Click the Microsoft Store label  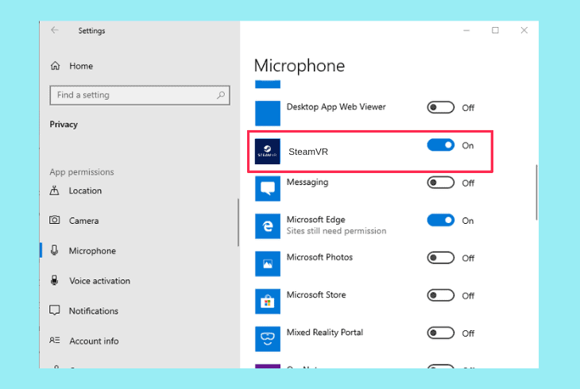(316, 295)
